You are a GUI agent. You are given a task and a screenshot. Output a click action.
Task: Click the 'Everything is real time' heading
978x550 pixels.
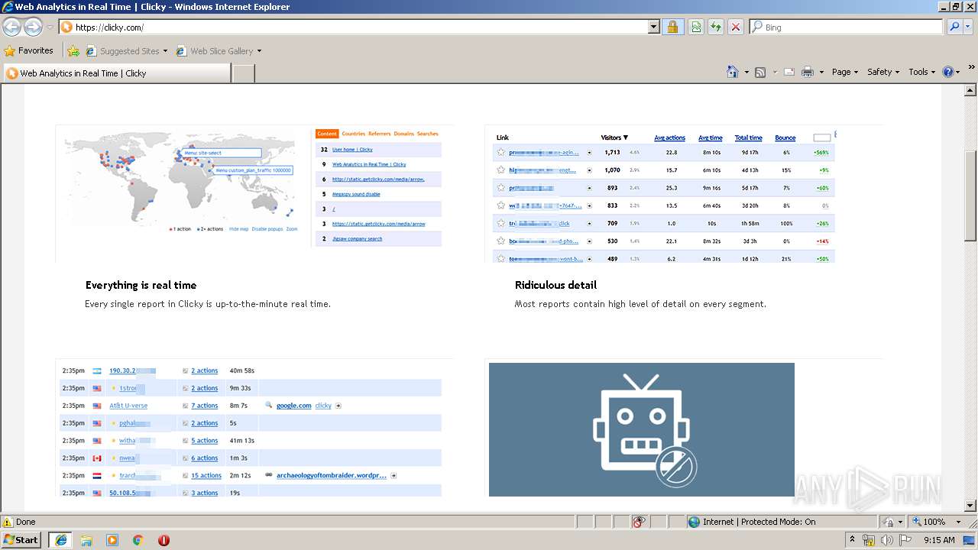point(141,285)
